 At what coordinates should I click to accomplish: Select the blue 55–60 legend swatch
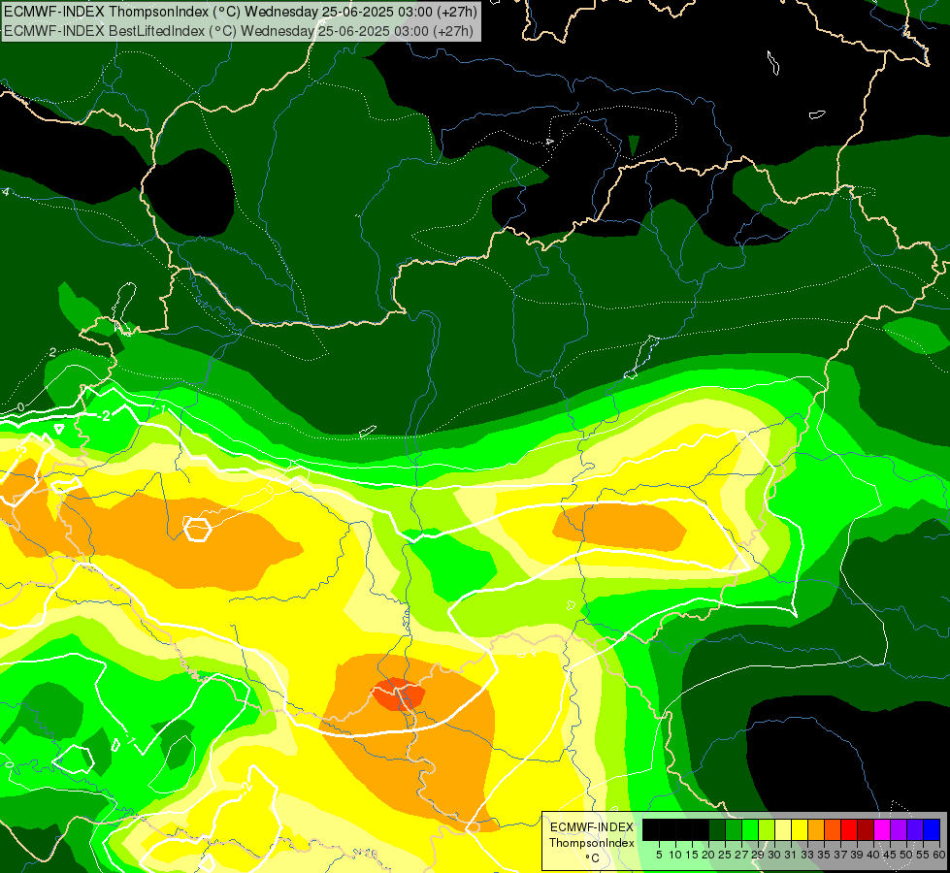932,829
